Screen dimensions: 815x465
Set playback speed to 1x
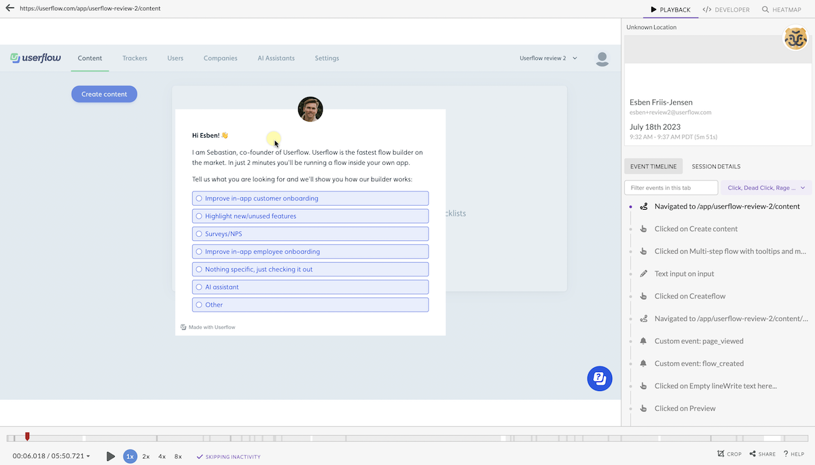tap(130, 456)
